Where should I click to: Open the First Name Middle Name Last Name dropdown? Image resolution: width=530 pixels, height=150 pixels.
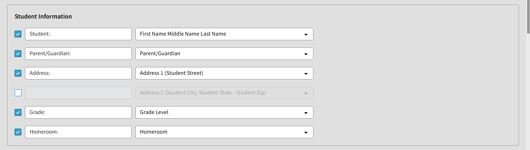coord(224,34)
